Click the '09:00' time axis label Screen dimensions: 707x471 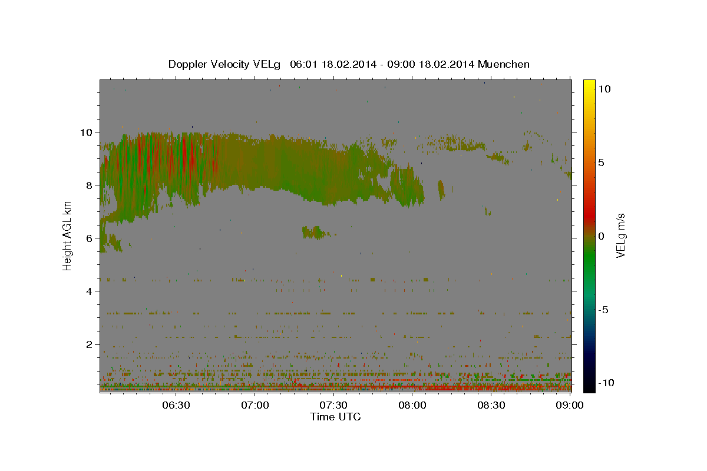tap(570, 405)
